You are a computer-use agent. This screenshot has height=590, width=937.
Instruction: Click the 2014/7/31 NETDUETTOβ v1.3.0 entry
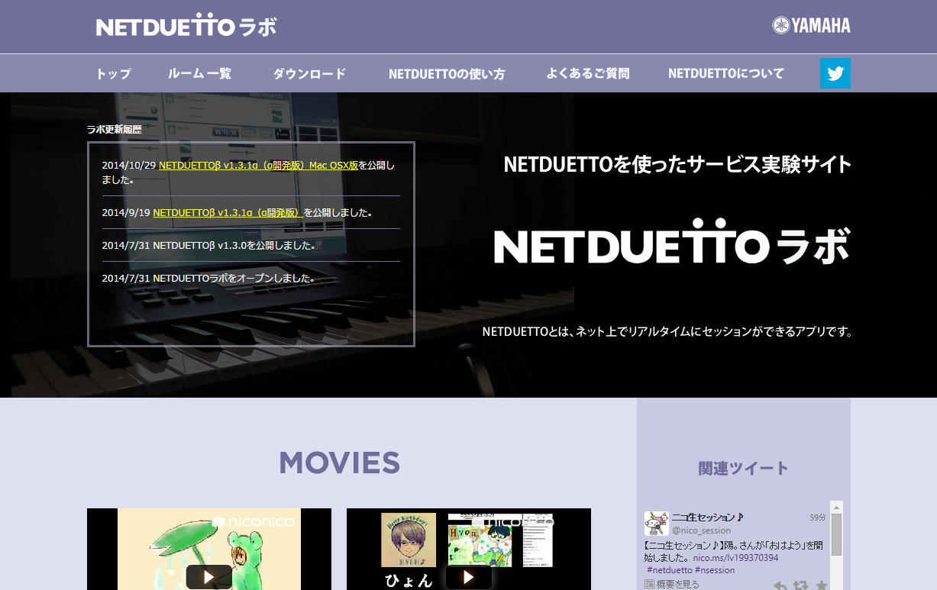[208, 246]
